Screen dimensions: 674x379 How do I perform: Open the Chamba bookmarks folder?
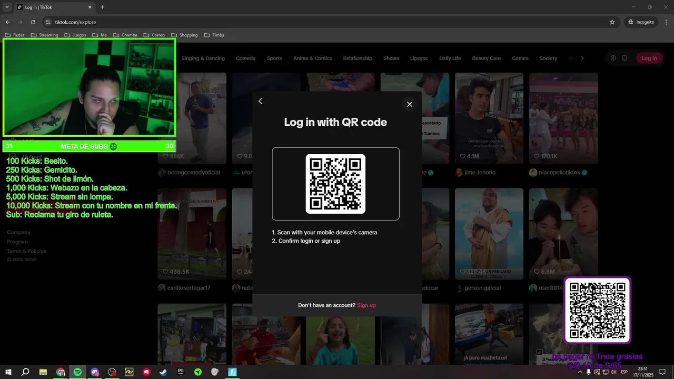point(125,35)
